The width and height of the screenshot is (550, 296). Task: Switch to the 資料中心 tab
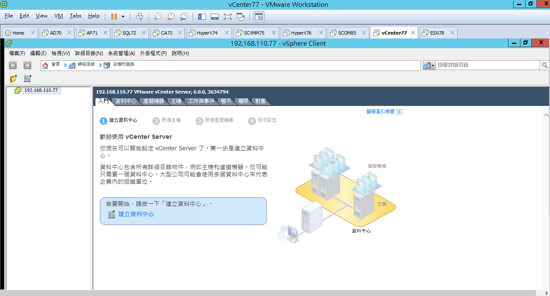coord(126,101)
